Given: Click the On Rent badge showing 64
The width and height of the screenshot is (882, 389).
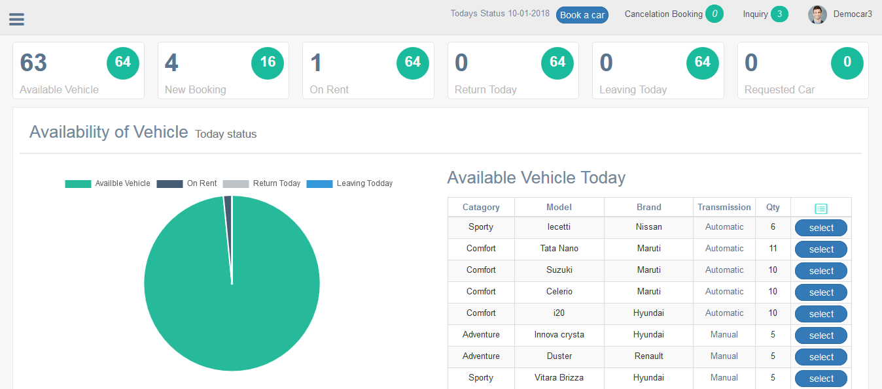Looking at the screenshot, I should [x=412, y=63].
